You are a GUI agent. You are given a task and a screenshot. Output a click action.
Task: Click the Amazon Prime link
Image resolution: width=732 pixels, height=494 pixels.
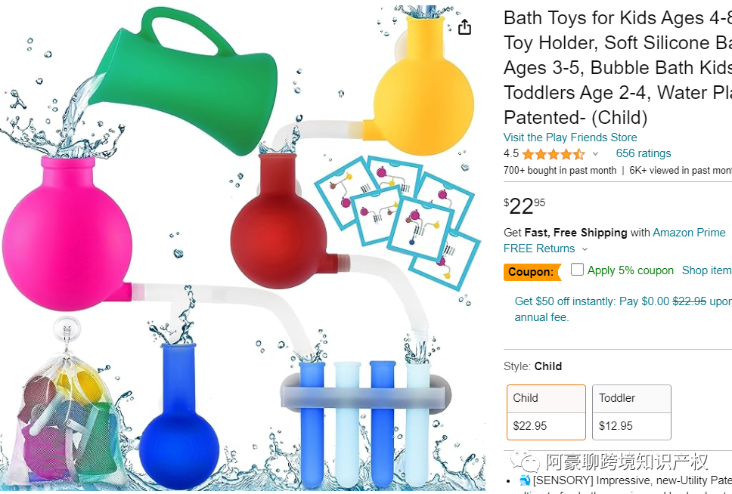[x=689, y=233]
